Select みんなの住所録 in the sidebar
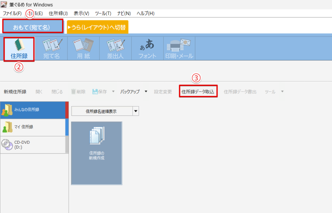This screenshot has width=332, height=213. point(34,110)
